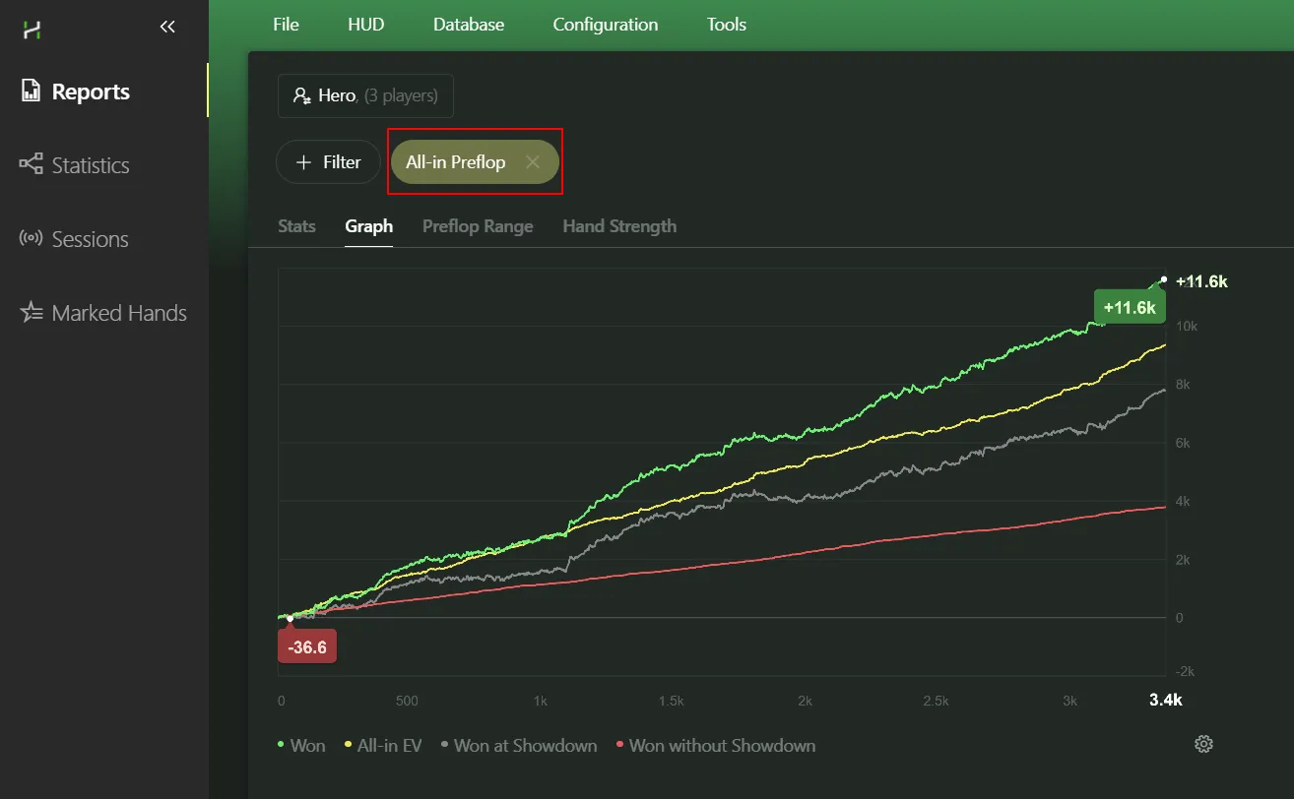The image size is (1294, 799).
Task: Click the add Filter button
Action: pos(328,162)
